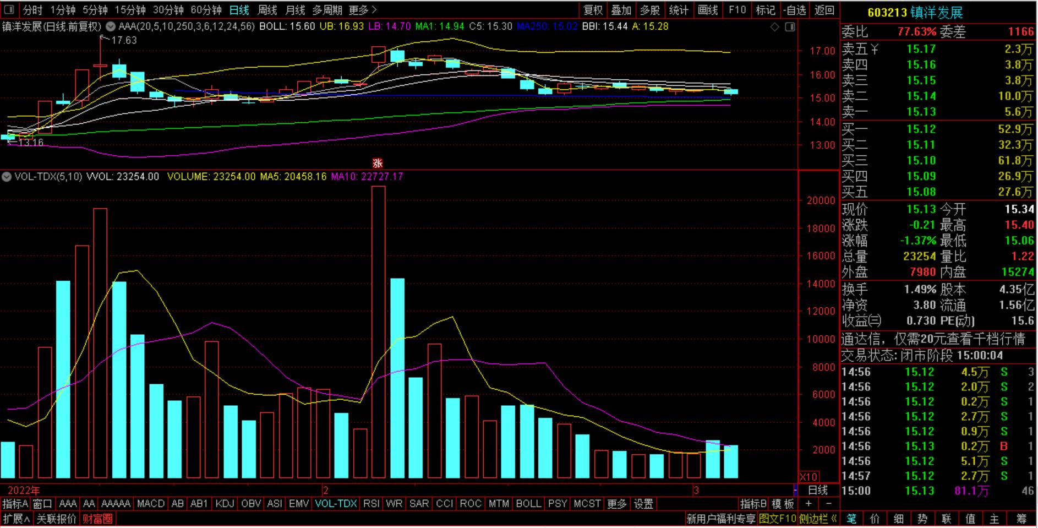Click the ¥ symbol next to 卖五
This screenshot has width=1038, height=528.
(875, 50)
